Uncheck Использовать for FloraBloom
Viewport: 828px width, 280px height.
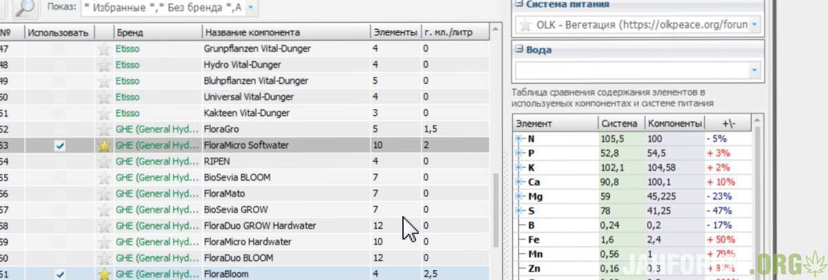point(60,274)
